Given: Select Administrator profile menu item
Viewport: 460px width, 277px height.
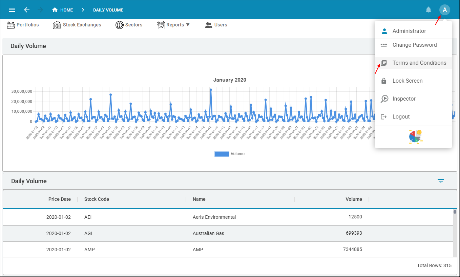Looking at the screenshot, I should point(409,31).
